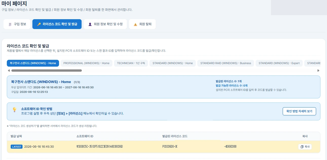The width and height of the screenshot is (327, 160).
Task: Click software ID starting with WS000C5C
Action: [100, 147]
